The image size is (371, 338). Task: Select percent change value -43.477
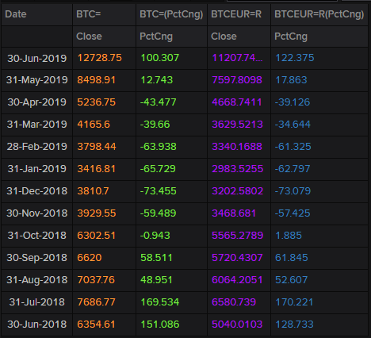point(158,102)
